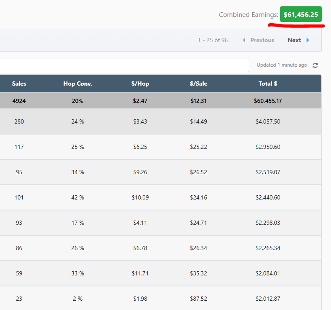Viewport: 331px width, 310px height.
Task: Click the summary $/Sale value $12.31
Action: pyautogui.click(x=198, y=101)
